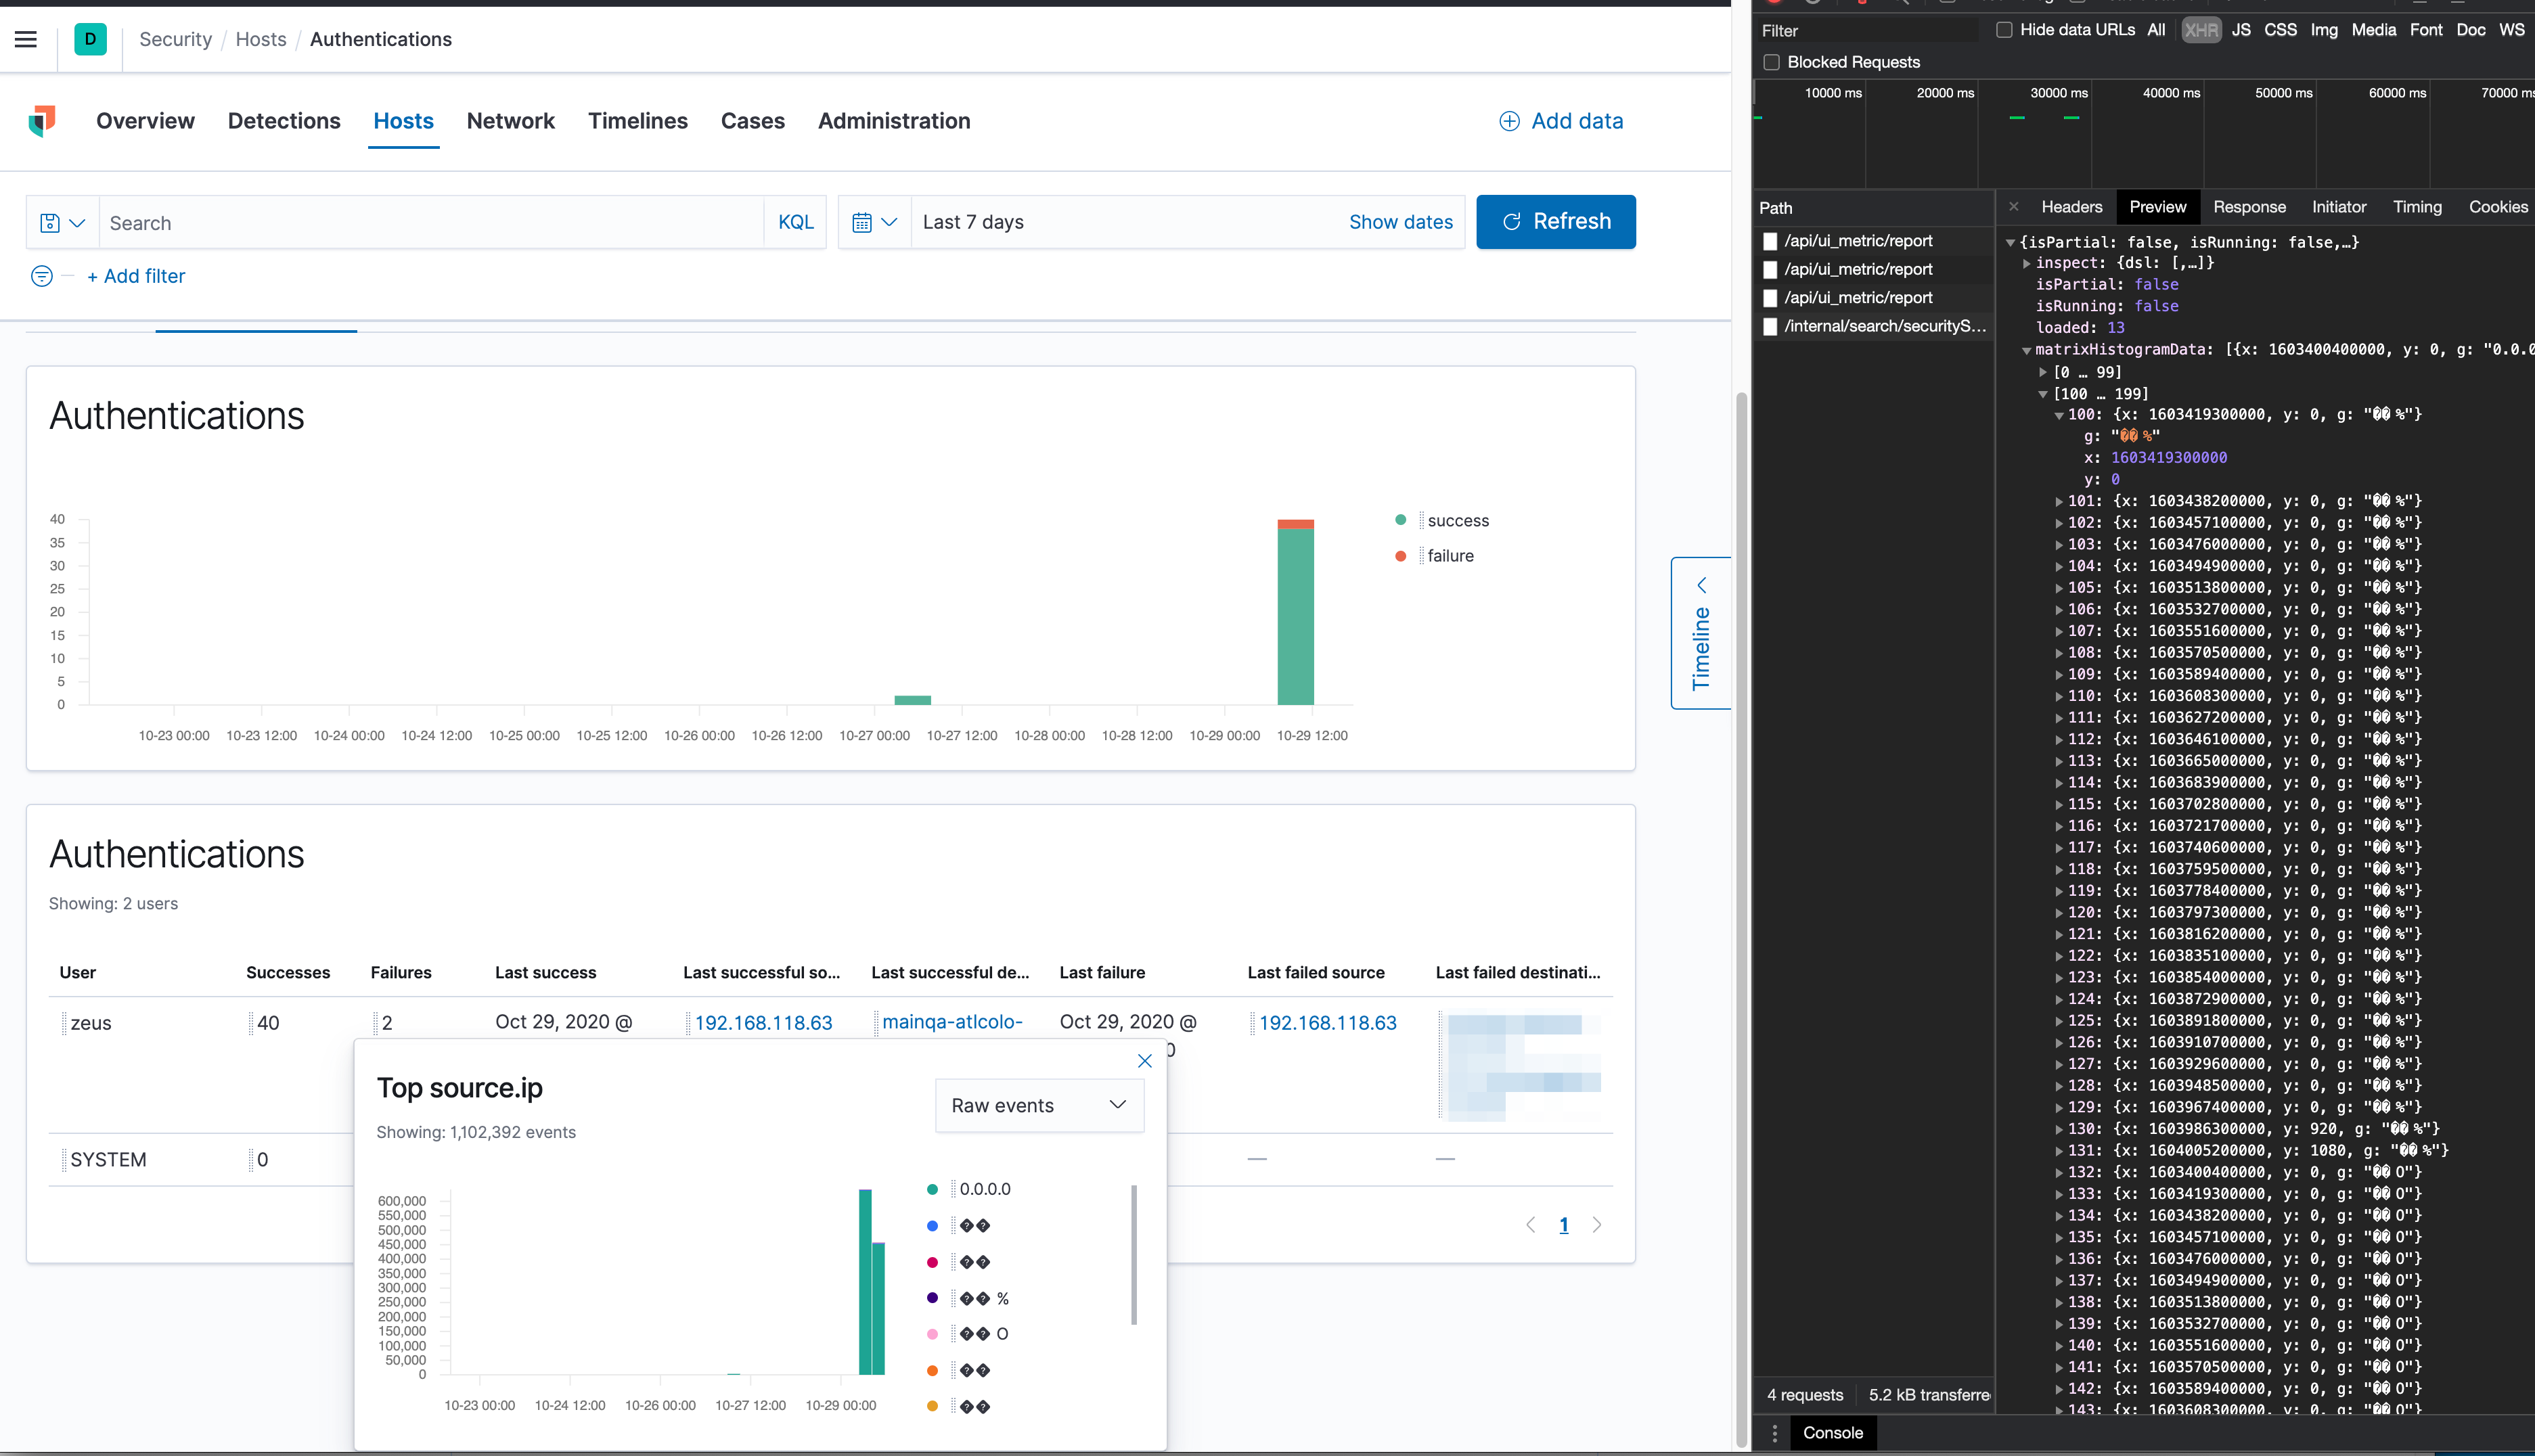Expand the inspect node in Preview panel

(2027, 263)
